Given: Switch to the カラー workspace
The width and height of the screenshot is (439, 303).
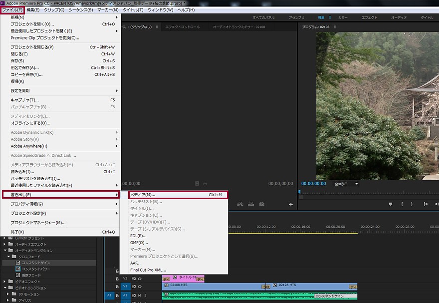Looking at the screenshot, I should click(x=343, y=17).
